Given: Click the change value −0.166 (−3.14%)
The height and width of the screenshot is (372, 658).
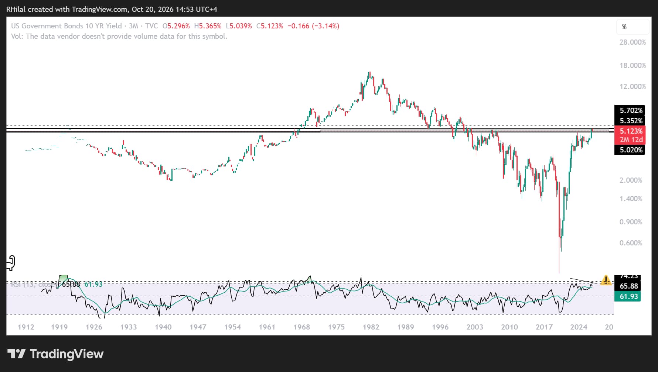Looking at the screenshot, I should [313, 26].
